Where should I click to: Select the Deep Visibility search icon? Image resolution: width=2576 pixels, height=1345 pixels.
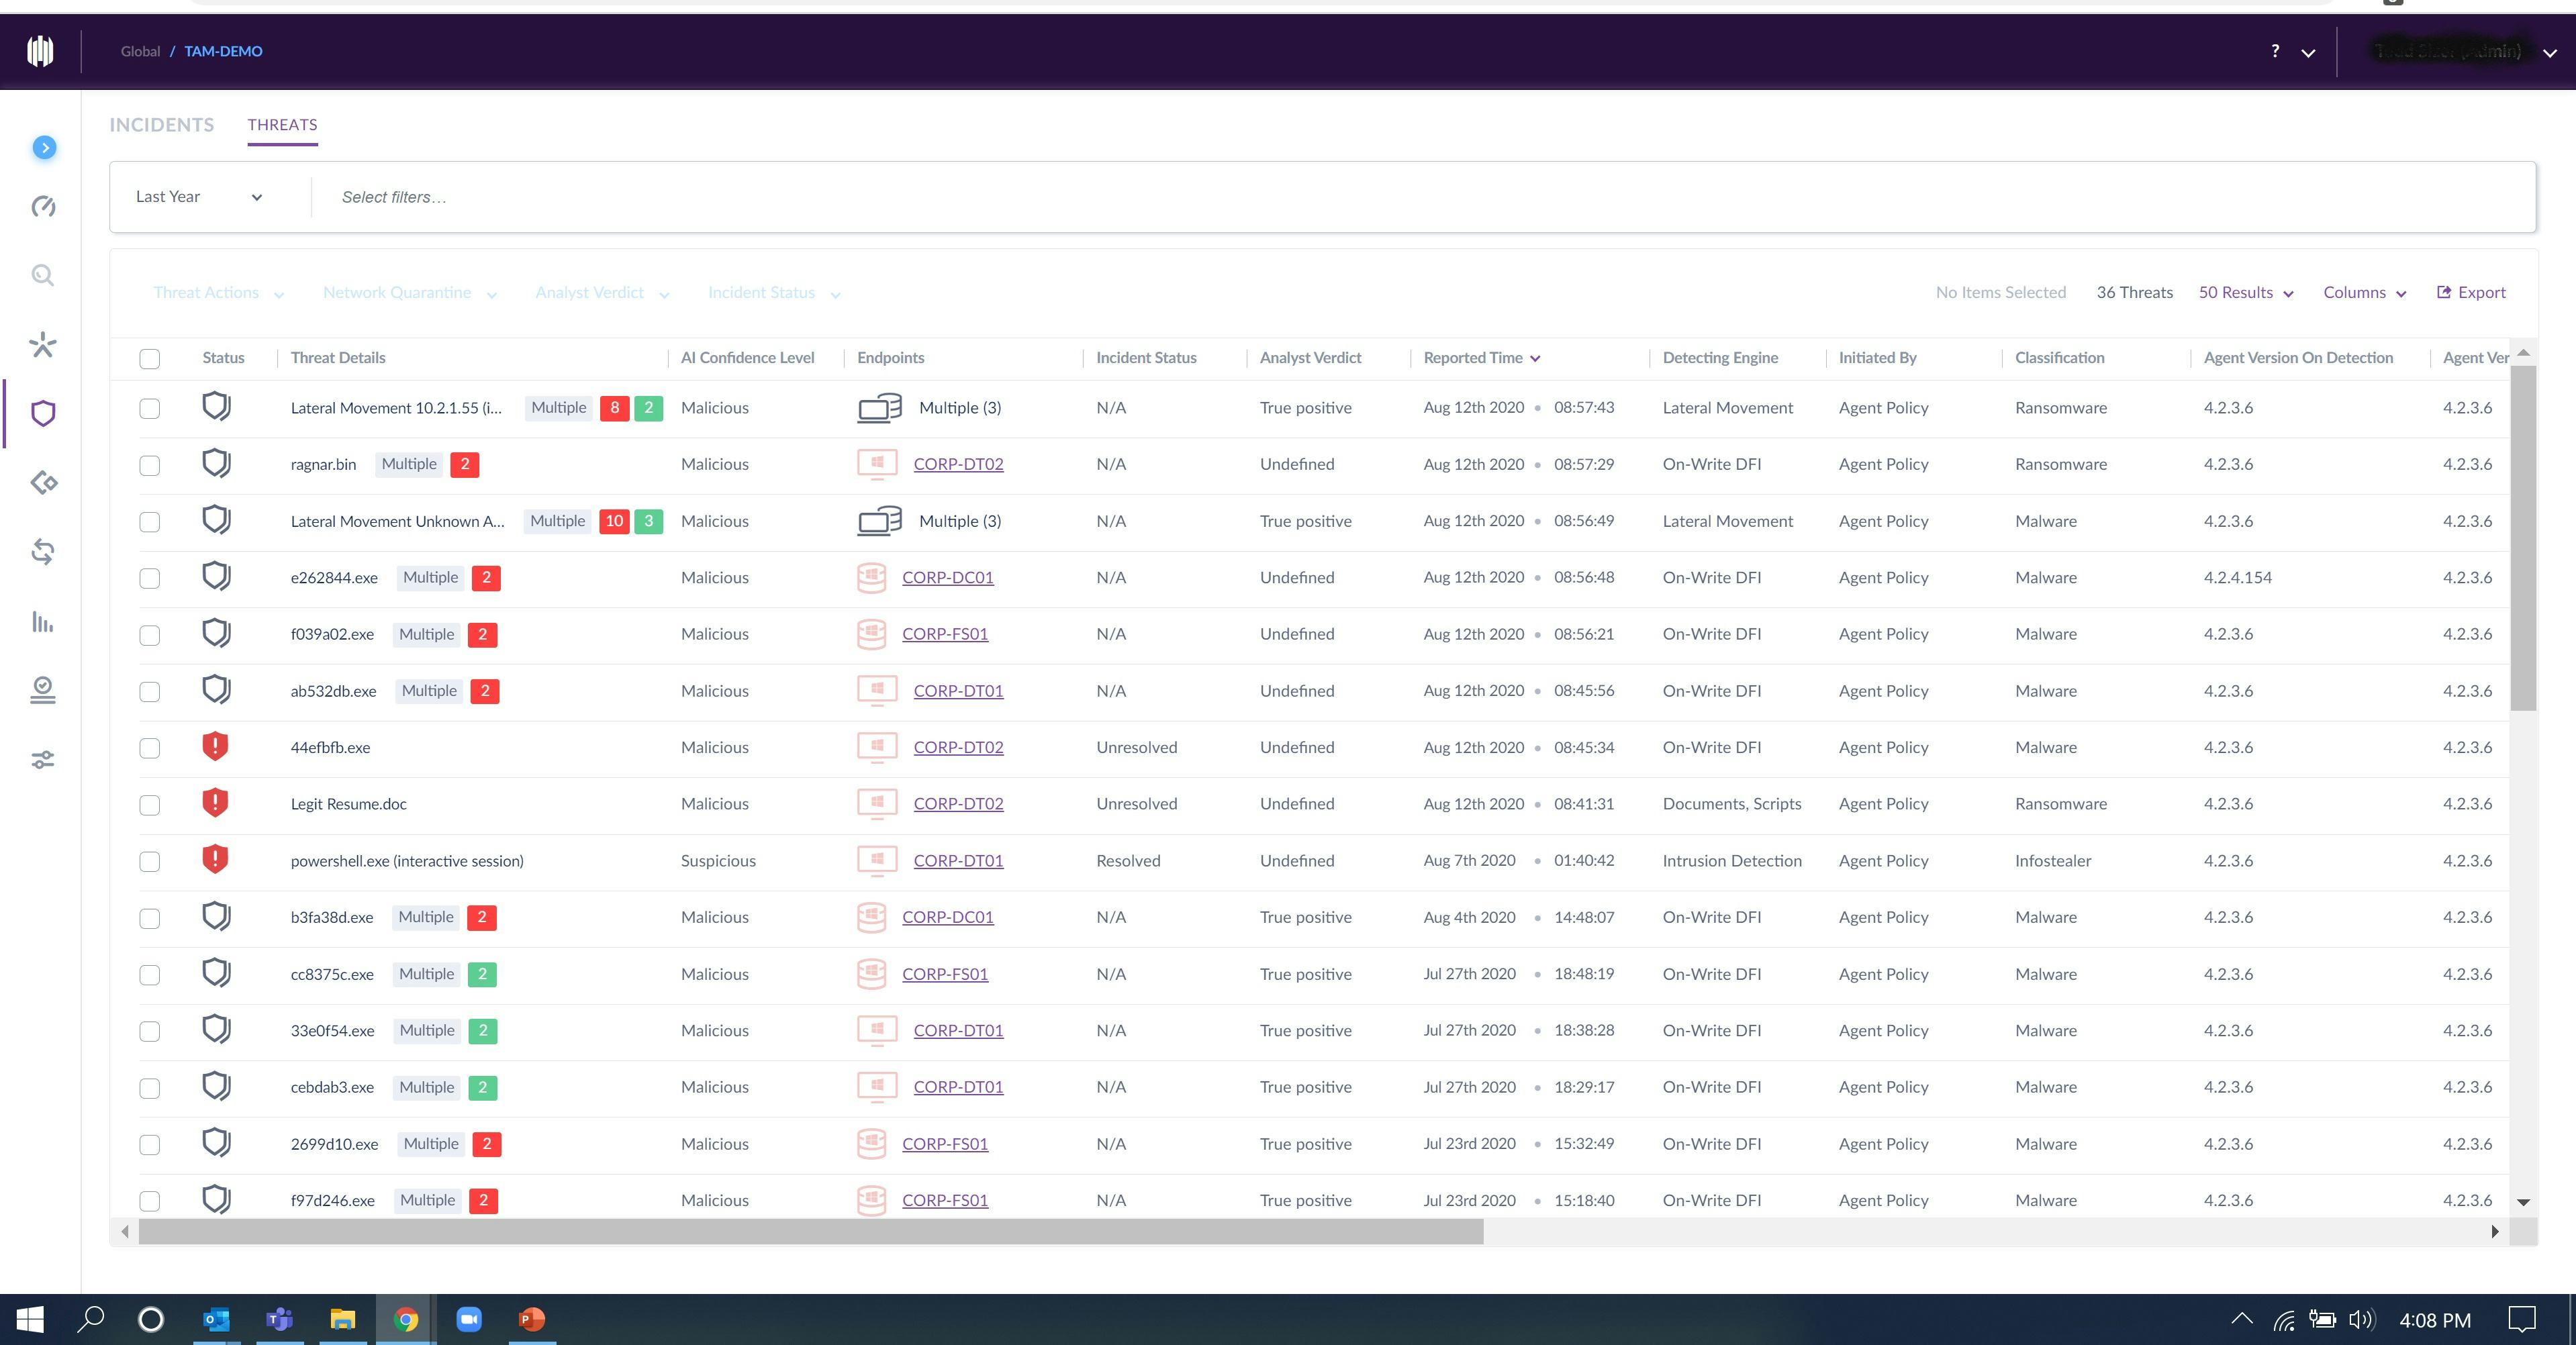point(42,276)
